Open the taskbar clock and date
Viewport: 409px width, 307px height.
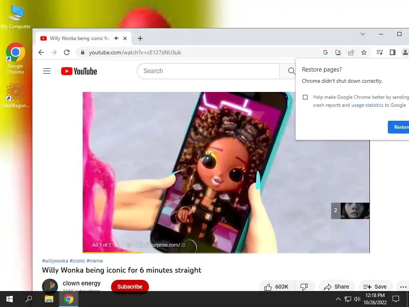(375, 299)
